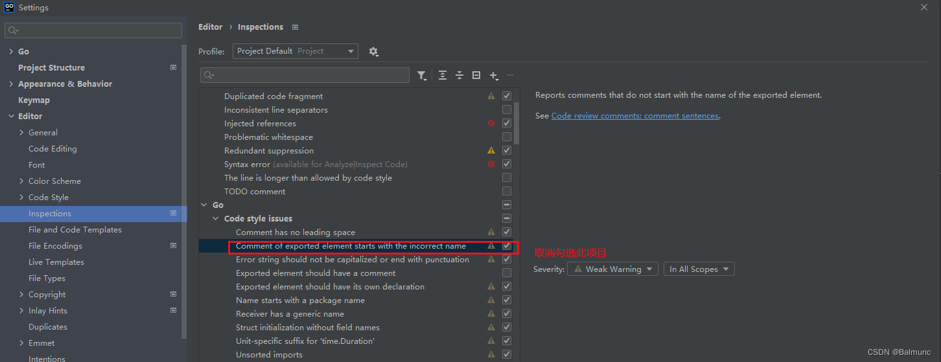The height and width of the screenshot is (362, 941).
Task: Click the reset to empty square icon
Action: coord(476,76)
